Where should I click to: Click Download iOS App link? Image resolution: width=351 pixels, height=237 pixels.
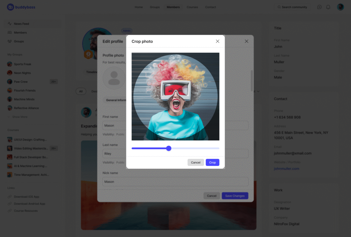pyautogui.click(x=26, y=197)
